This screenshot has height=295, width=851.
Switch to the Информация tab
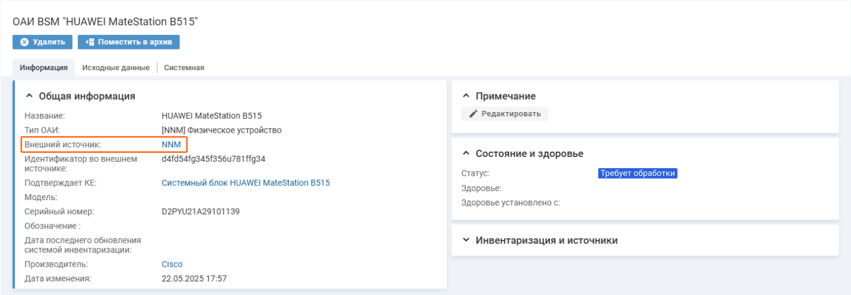click(x=44, y=67)
